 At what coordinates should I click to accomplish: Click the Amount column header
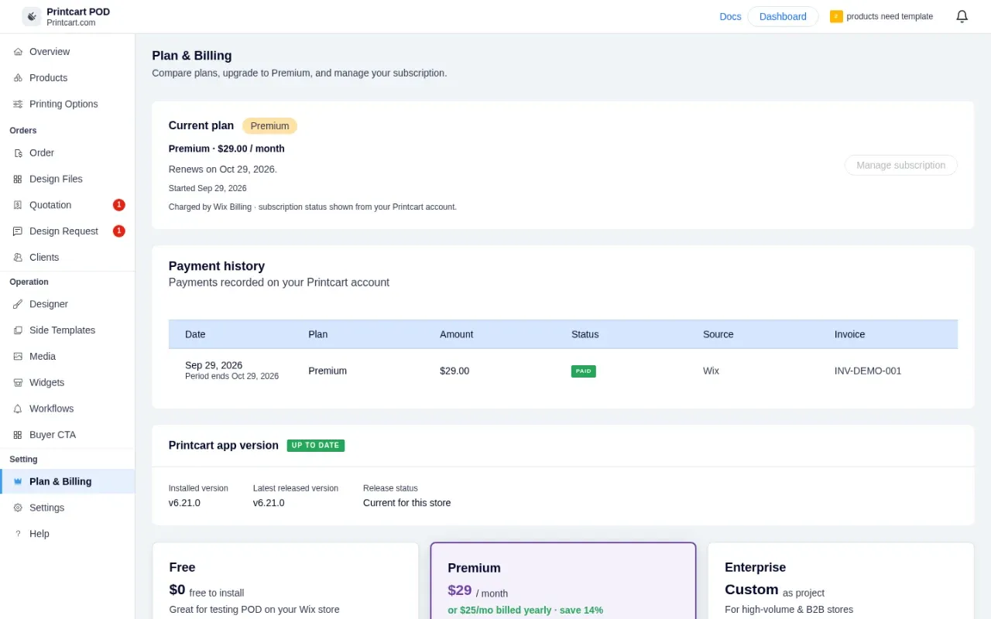coord(457,334)
